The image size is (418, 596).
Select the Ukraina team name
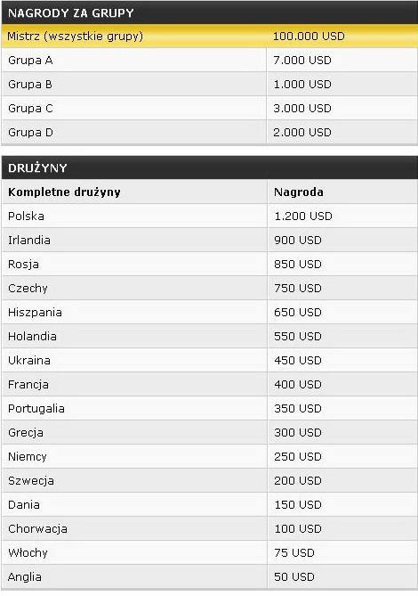coord(29,360)
